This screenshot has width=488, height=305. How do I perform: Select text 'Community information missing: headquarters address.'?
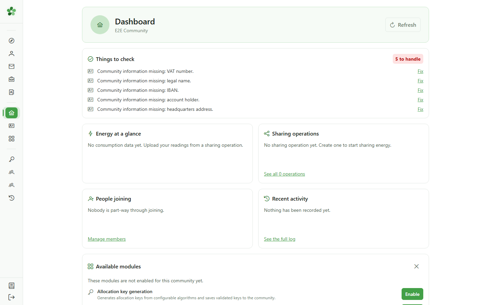point(155,109)
